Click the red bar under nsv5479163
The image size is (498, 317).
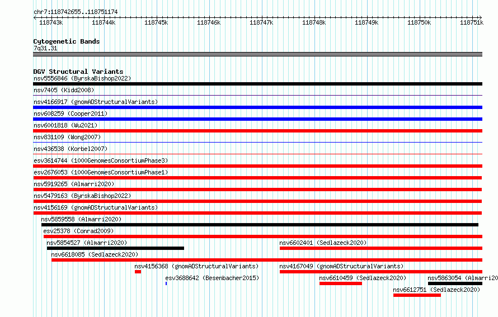pyautogui.click(x=257, y=201)
